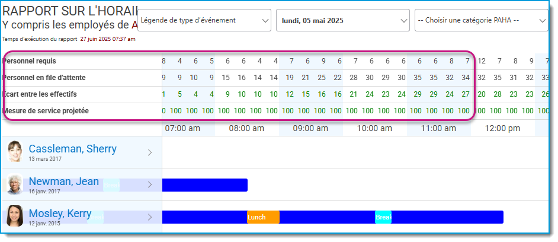Click Jean Newman's profile photo
Screen dimensions: 558x242
(x=15, y=184)
